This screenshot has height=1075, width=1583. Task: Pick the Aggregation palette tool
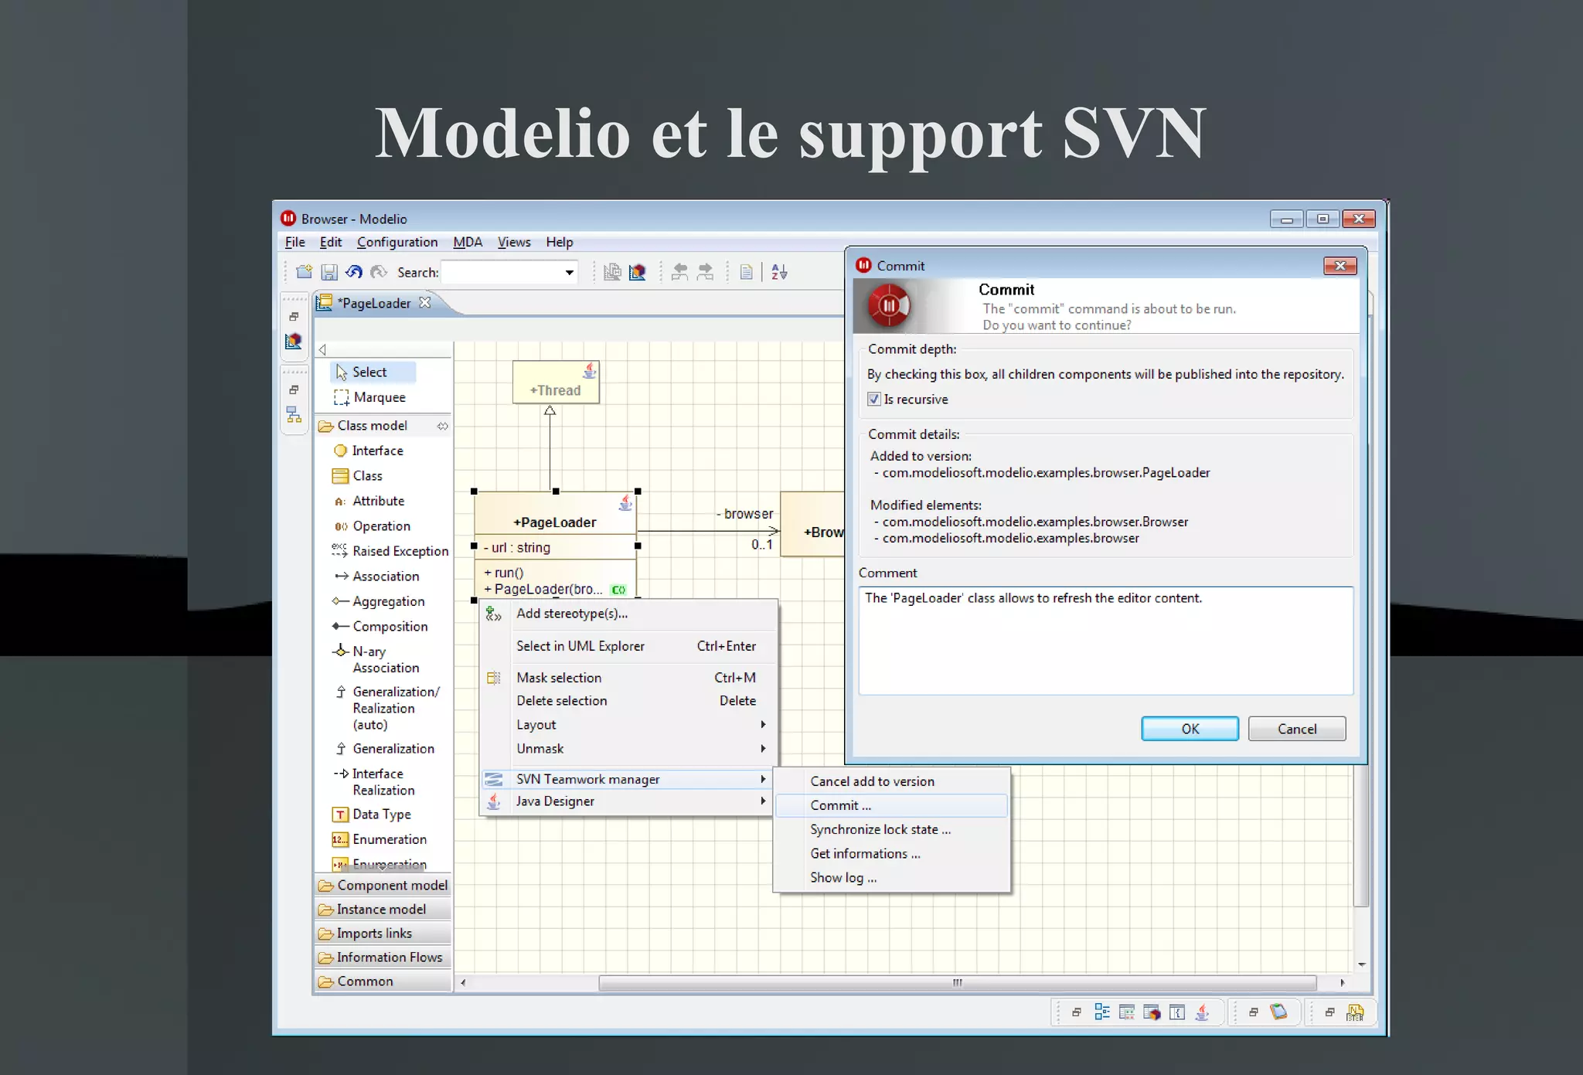[379, 601]
